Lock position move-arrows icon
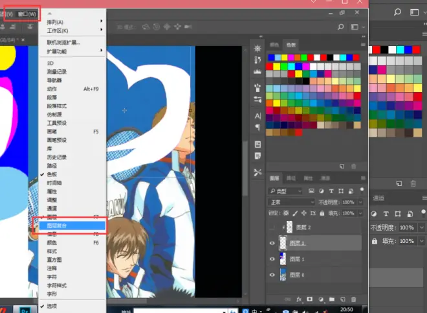The height and width of the screenshot is (313, 427). coord(304,213)
